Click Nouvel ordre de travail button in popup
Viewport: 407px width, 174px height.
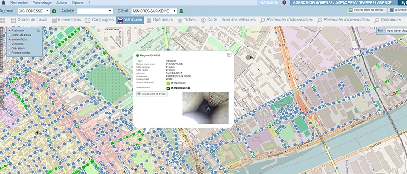point(152,94)
